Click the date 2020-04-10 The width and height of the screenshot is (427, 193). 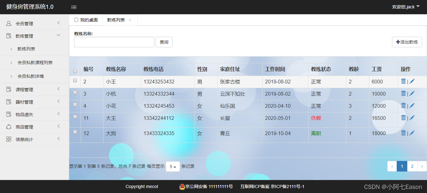pyautogui.click(x=278, y=106)
